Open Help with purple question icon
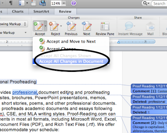The height and width of the screenshot is (133, 167). click(73, 3)
